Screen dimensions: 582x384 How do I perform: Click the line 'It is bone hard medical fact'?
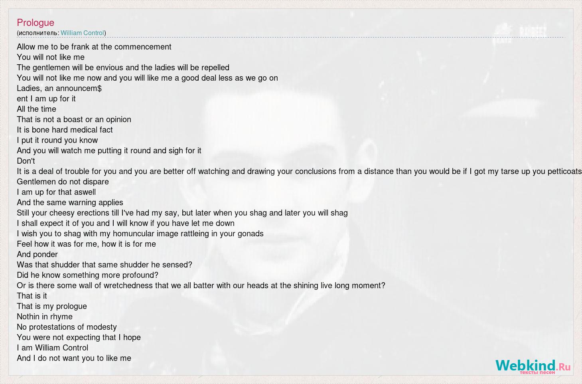tap(65, 130)
